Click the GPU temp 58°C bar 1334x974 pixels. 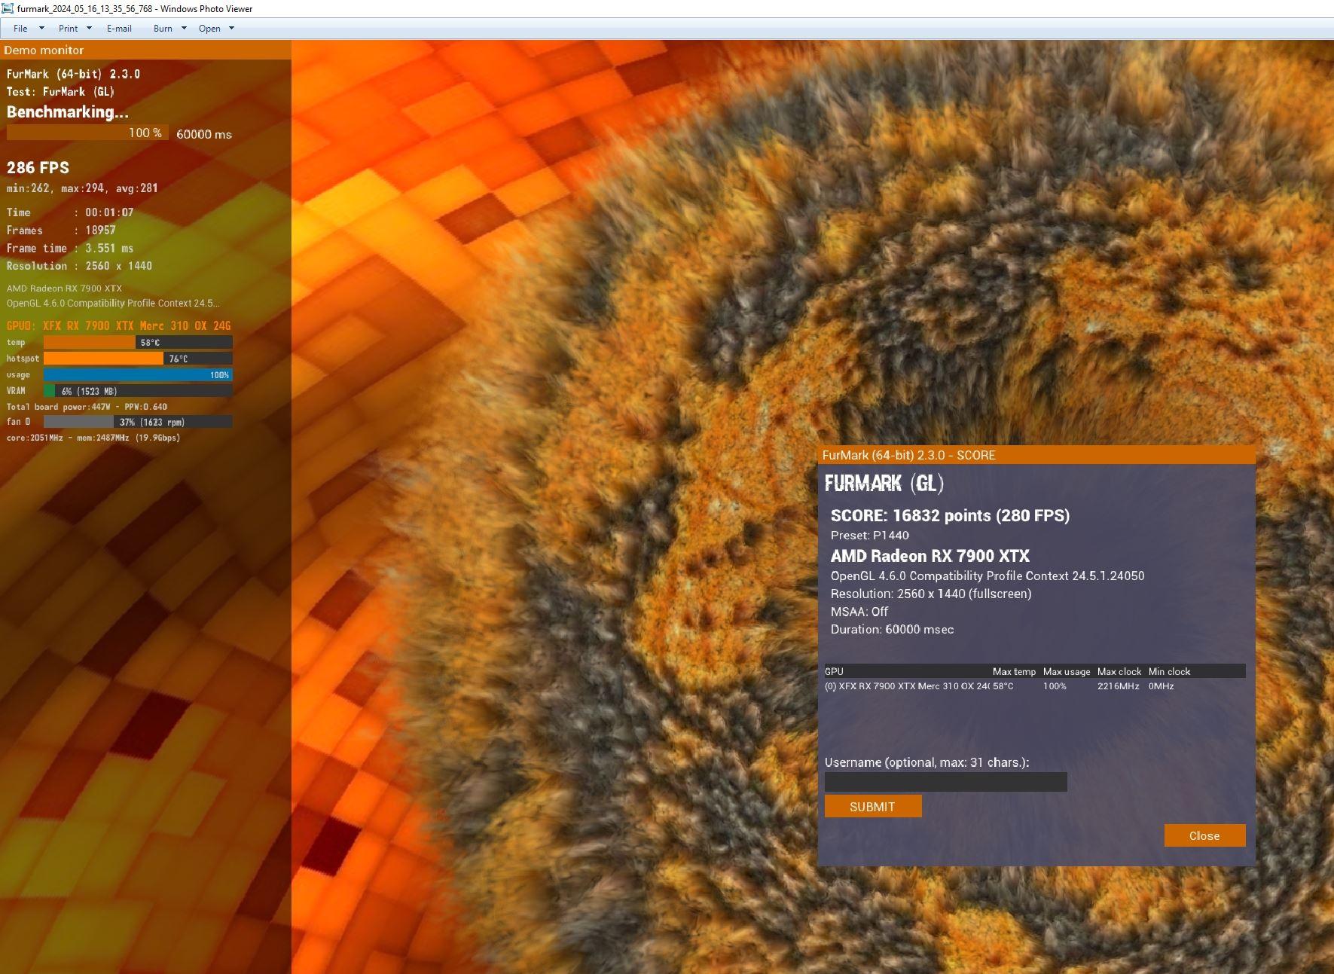point(138,343)
